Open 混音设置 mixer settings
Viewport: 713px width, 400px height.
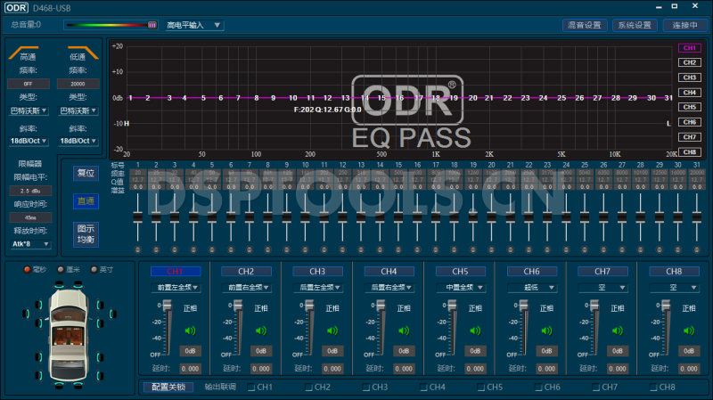pos(585,25)
